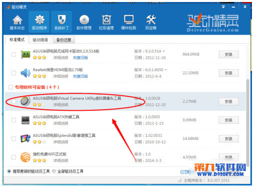Click the 猎豹免费WiFi orange icon
Screen dimensions: 254x187
pyautogui.click(x=25, y=157)
